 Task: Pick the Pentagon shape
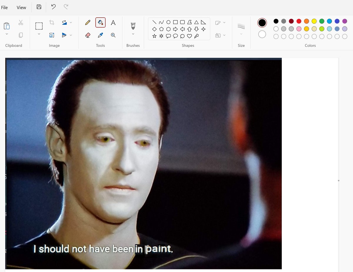pyautogui.click(x=161, y=29)
